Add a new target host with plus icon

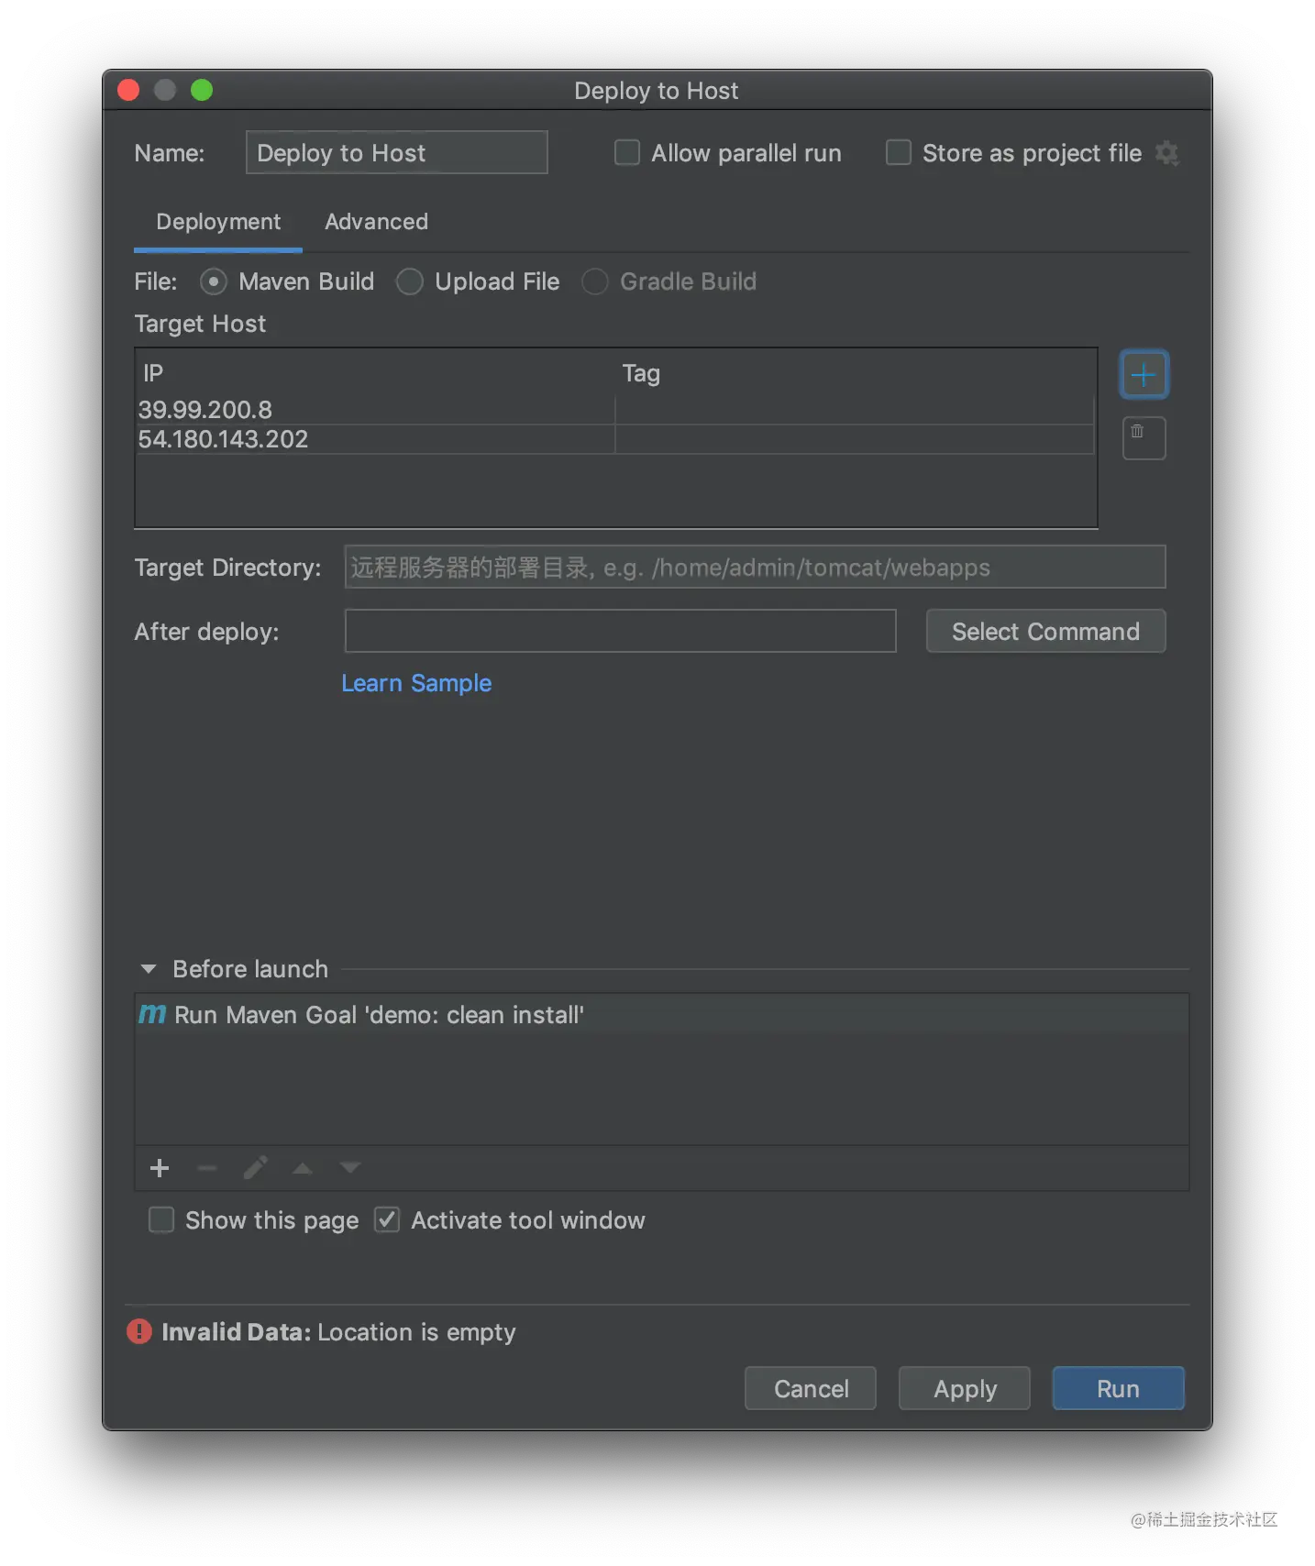(x=1144, y=374)
